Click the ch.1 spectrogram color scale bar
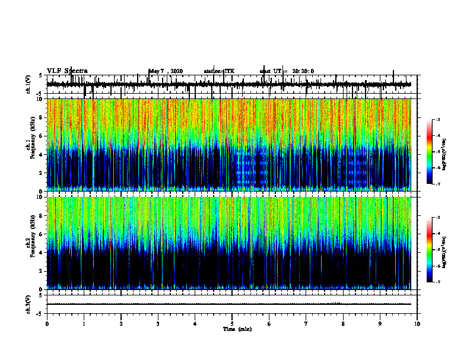Image resolution: width=470 pixels, height=363 pixels. (x=429, y=152)
